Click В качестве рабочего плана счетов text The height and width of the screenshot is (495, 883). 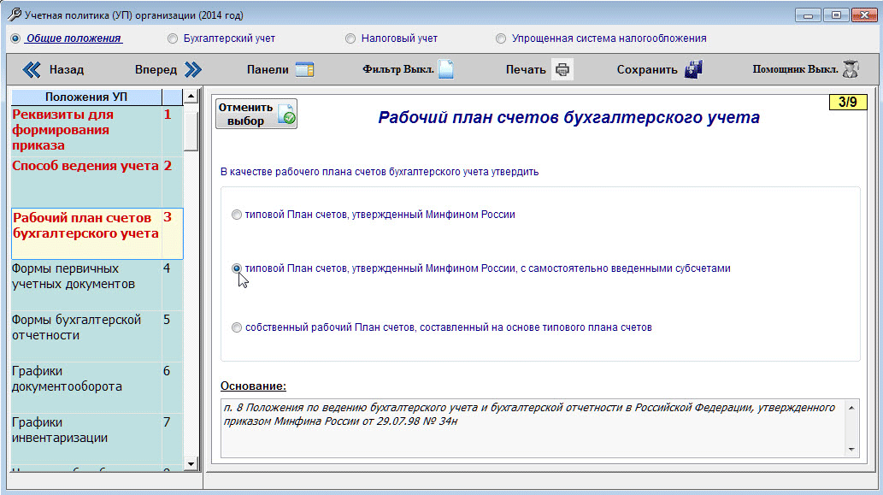coord(380,172)
